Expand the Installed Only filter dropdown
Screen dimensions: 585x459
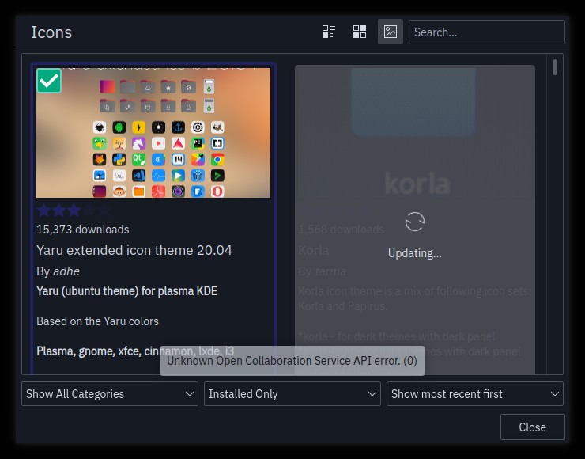click(x=292, y=393)
